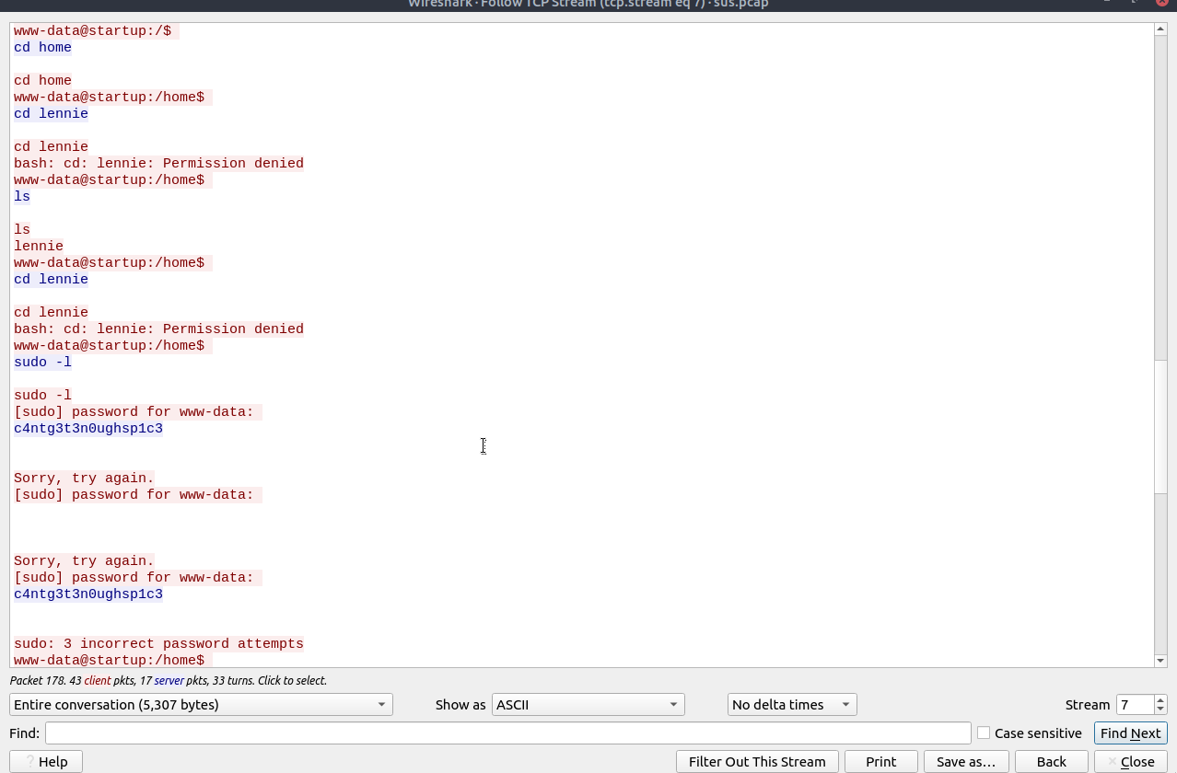
Task: Open the Entire conversation (5,307 bytes) dropdown
Action: (x=201, y=704)
